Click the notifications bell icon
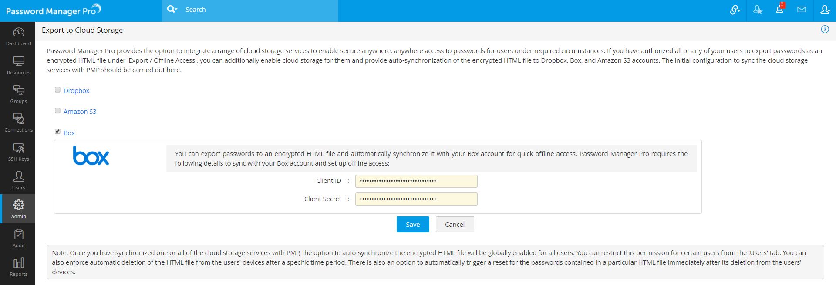 coord(780,9)
